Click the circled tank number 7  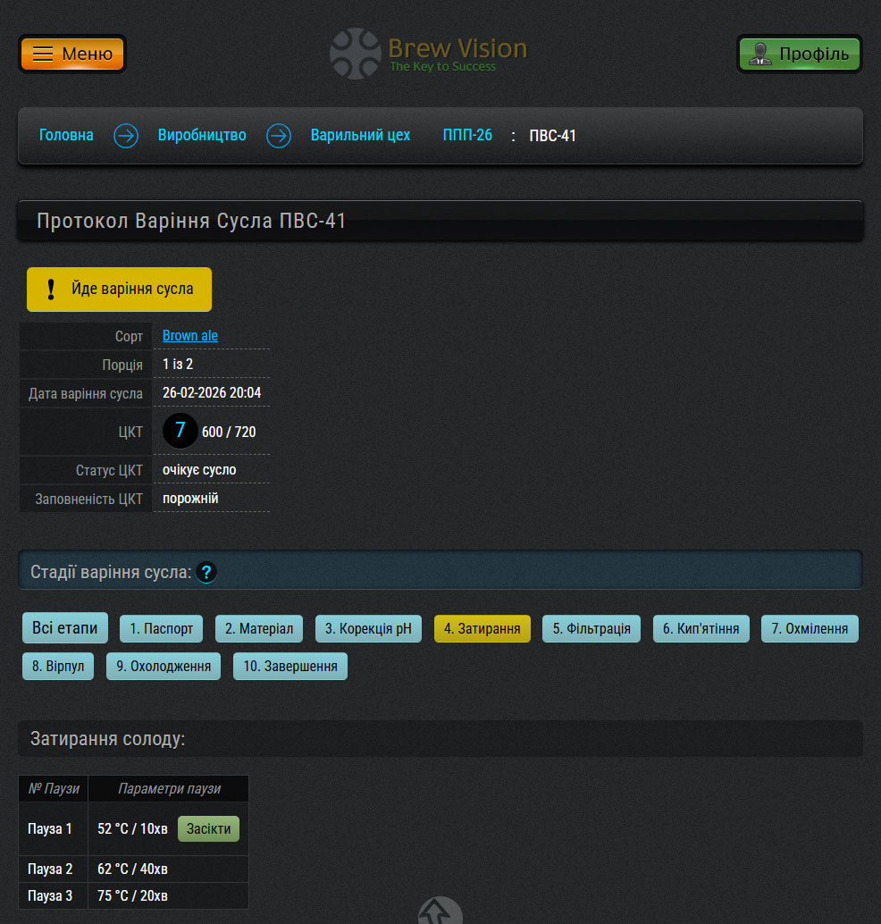tap(180, 431)
